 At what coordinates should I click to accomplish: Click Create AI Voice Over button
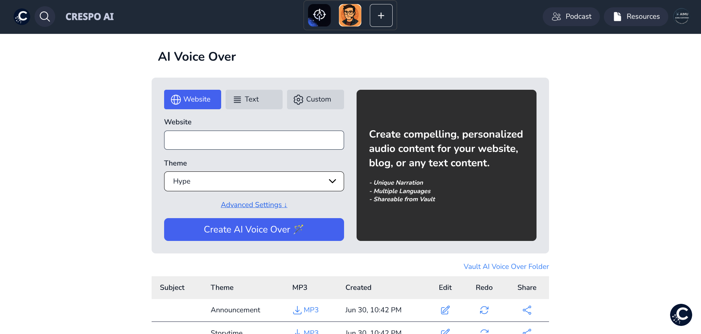pos(254,230)
